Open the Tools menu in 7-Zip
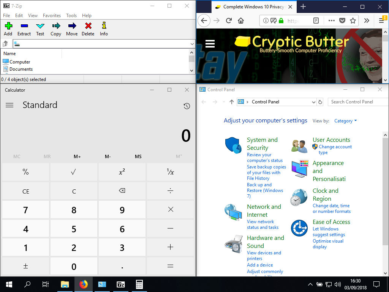Viewport: 389px width, 292px height. click(x=71, y=15)
